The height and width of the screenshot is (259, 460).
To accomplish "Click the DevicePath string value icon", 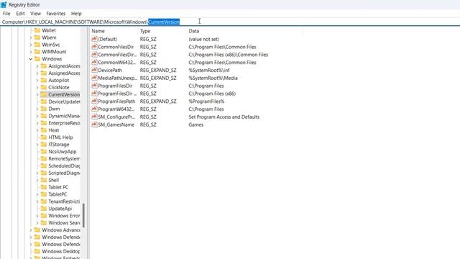I will click(94, 70).
